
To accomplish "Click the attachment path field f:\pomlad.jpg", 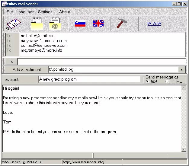I will click(113, 69).
